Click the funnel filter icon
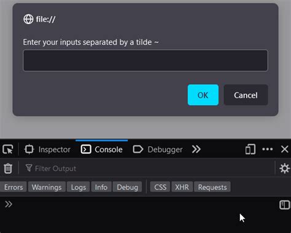This screenshot has height=233, width=291. pos(29,168)
